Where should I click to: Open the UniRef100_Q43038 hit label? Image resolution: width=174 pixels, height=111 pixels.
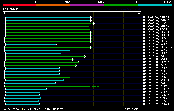pos(156,23)
